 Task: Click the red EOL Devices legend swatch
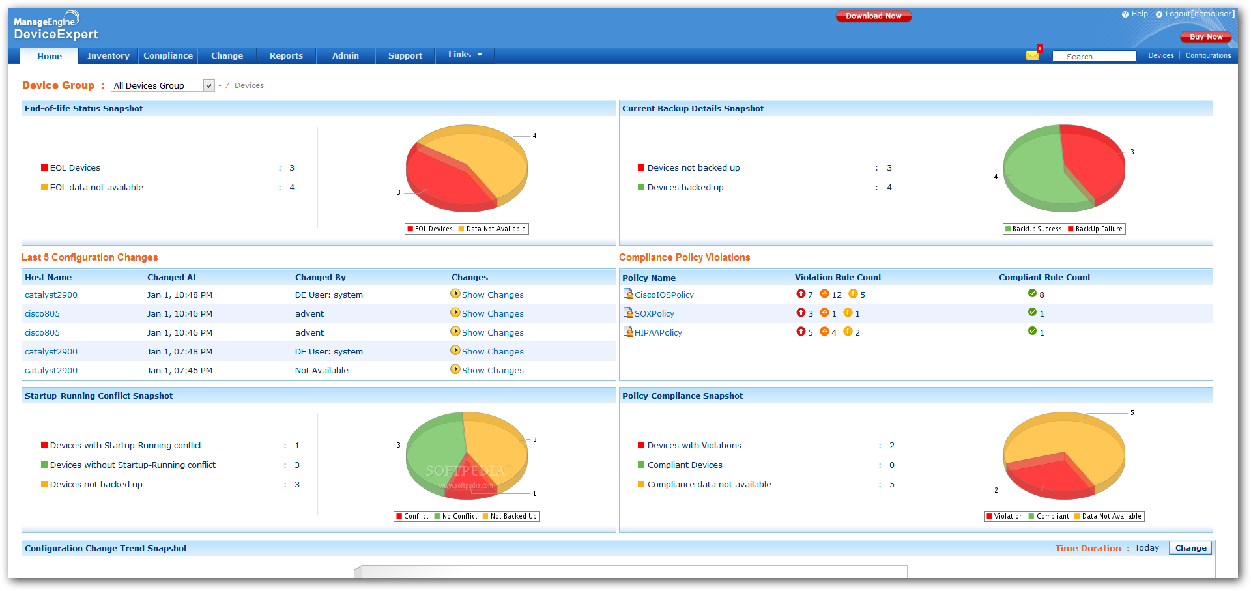tap(410, 229)
